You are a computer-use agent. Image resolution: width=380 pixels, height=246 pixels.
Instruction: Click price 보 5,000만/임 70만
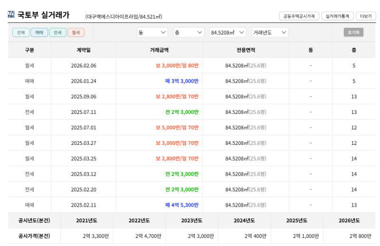(x=177, y=128)
